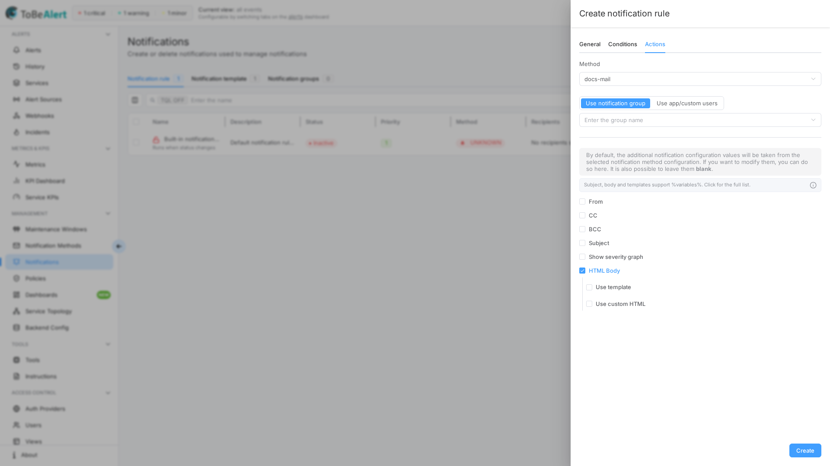Enable the Subject checkbox
This screenshot has height=466, width=830.
[x=582, y=243]
